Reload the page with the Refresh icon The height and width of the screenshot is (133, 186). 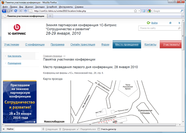coord(16,11)
